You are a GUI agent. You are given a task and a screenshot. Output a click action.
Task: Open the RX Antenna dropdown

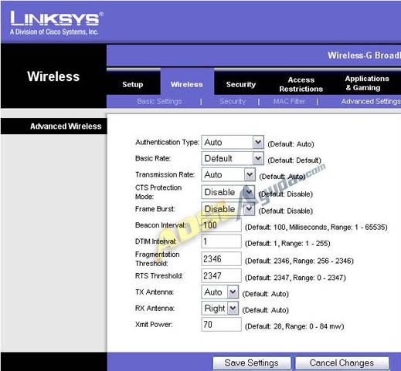point(220,309)
